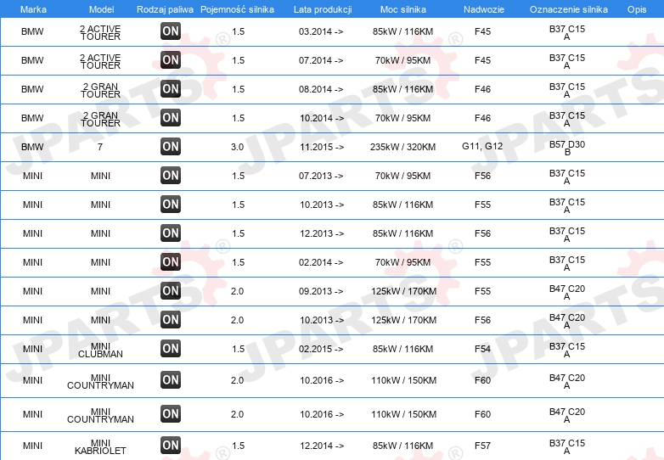Click the Moc silnika column header

403,9
